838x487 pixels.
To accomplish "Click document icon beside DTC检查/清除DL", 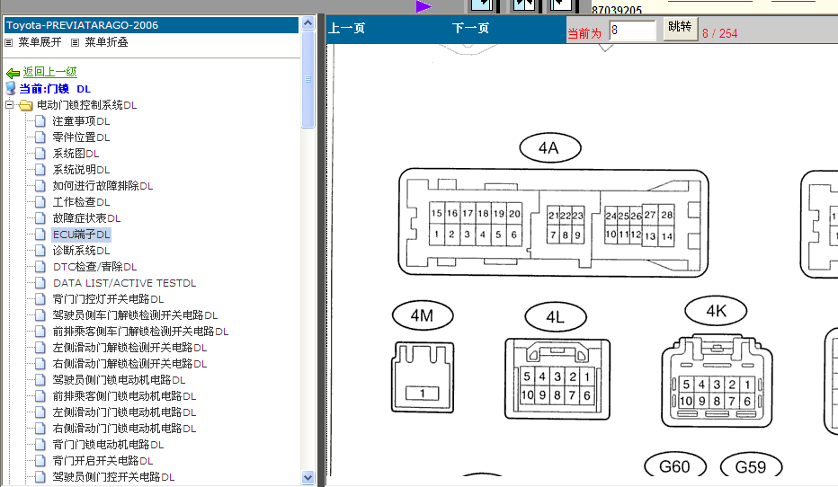I will pyautogui.click(x=40, y=267).
